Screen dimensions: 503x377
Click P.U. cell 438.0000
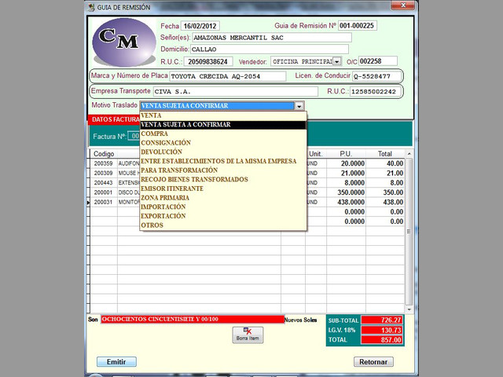346,202
